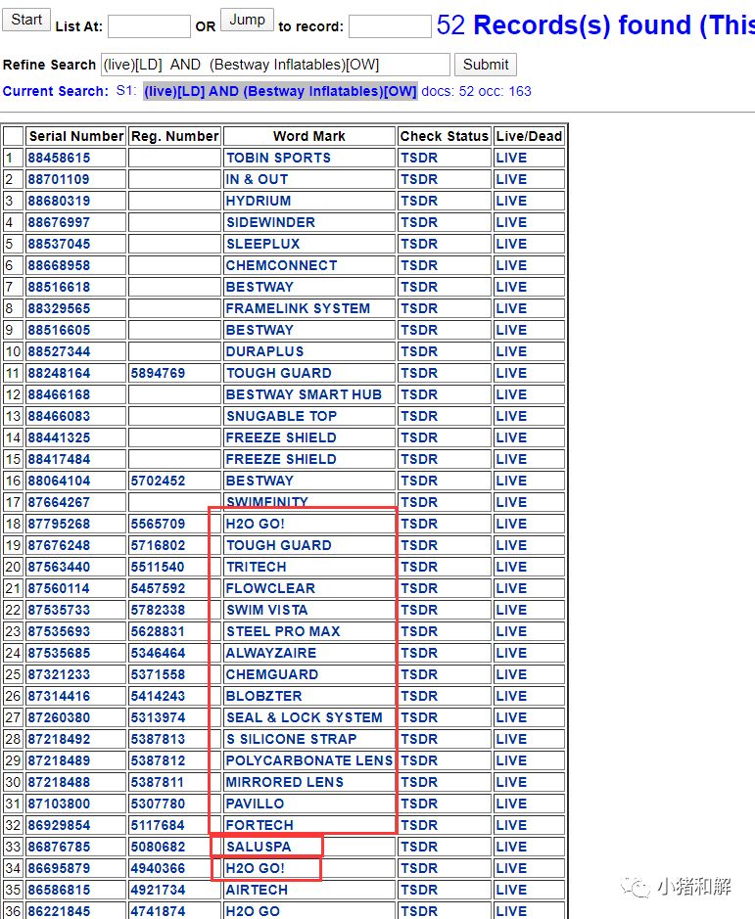
Task: Click the Jump button
Action: click(247, 20)
